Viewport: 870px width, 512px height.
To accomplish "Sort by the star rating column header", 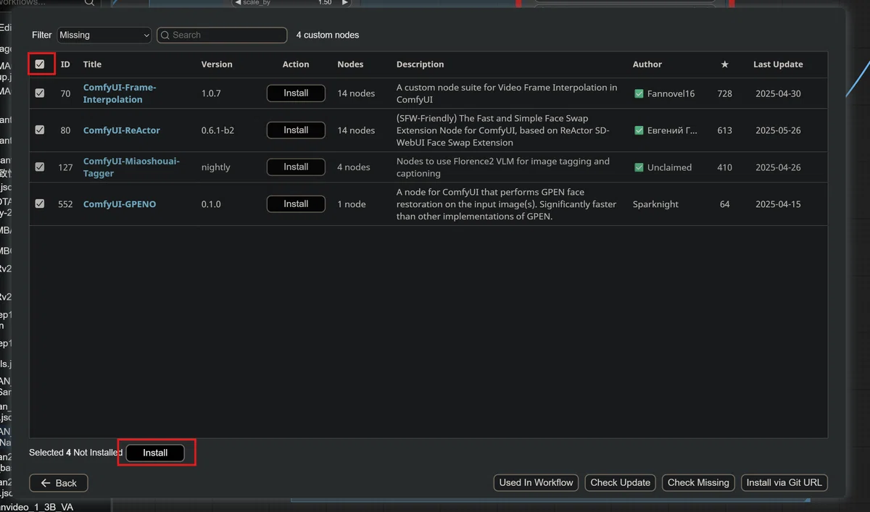I will tap(725, 64).
